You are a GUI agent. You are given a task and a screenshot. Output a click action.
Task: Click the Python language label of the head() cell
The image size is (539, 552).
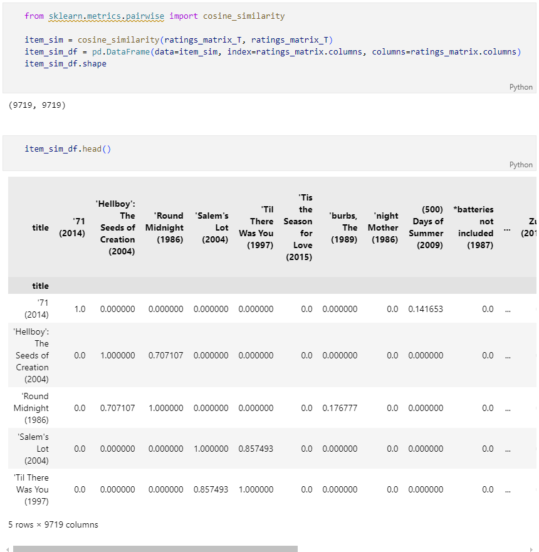coord(521,165)
